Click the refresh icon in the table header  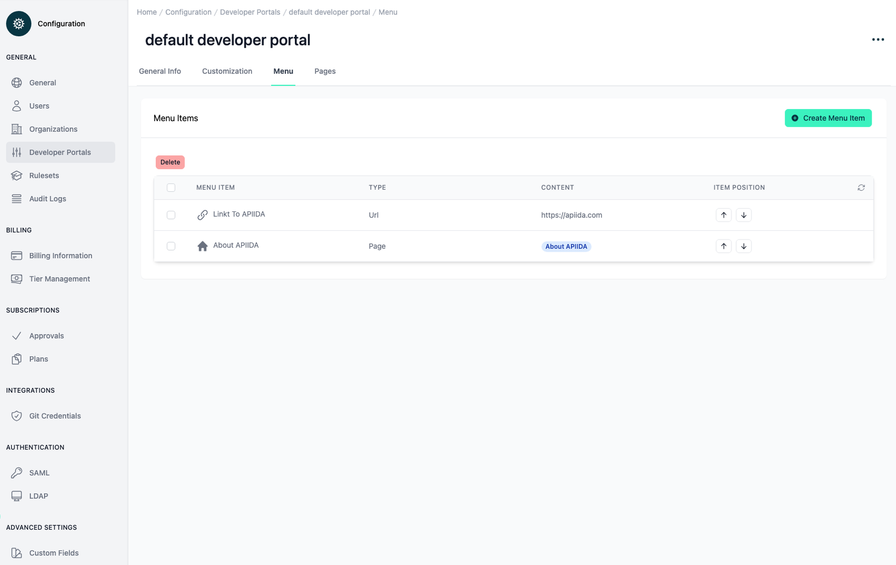point(861,187)
